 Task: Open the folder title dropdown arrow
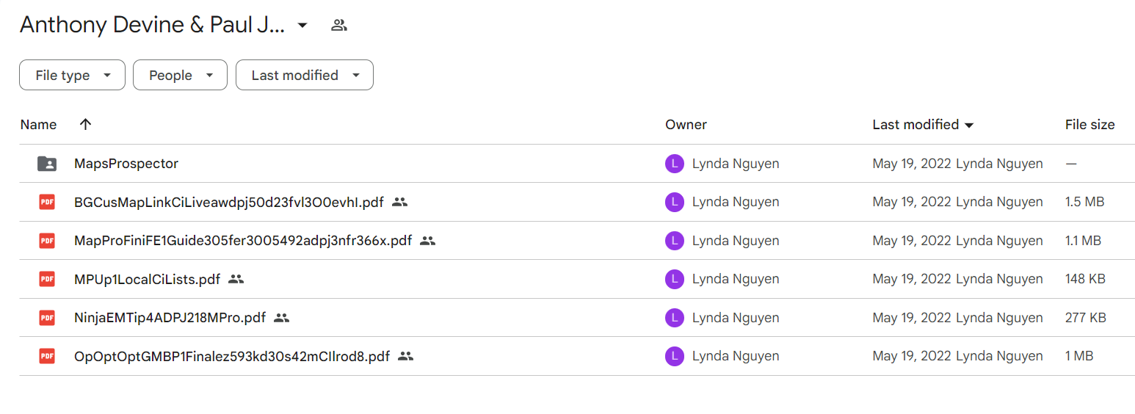coord(302,25)
